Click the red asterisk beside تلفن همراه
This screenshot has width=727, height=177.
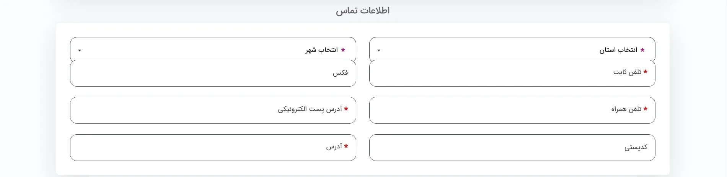pos(645,109)
